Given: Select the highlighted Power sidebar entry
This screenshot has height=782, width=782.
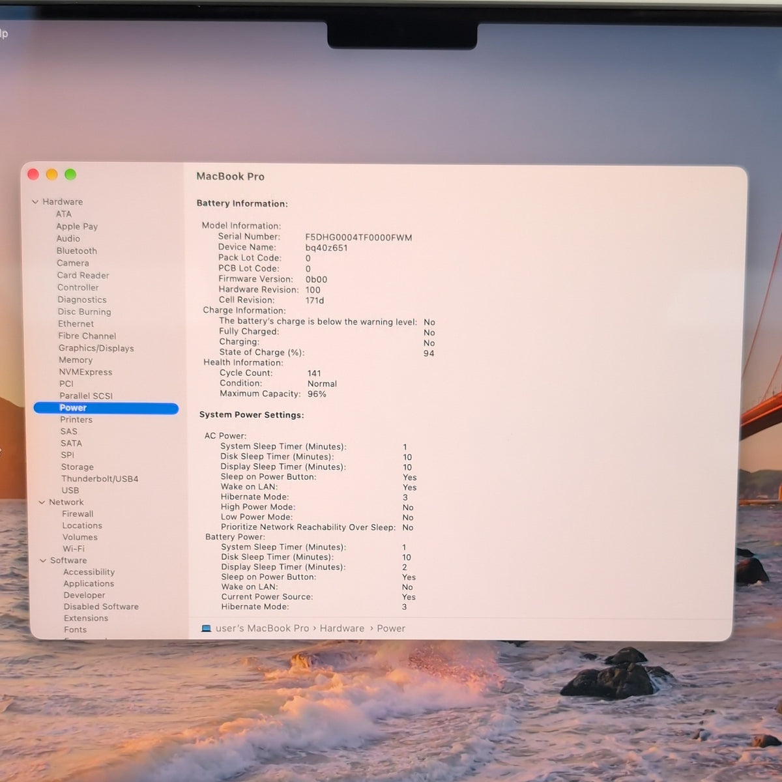Looking at the screenshot, I should click(106, 408).
